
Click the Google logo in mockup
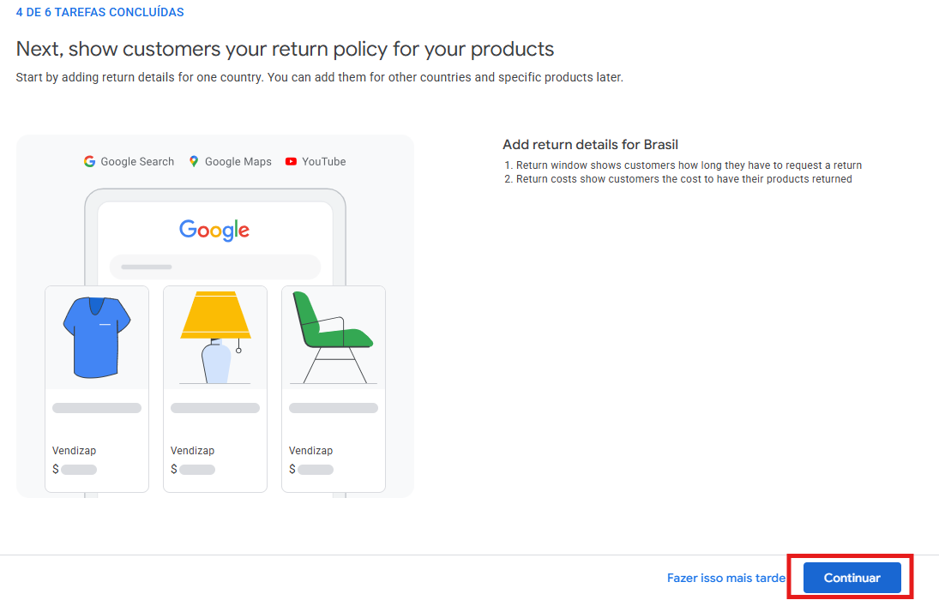(x=214, y=230)
